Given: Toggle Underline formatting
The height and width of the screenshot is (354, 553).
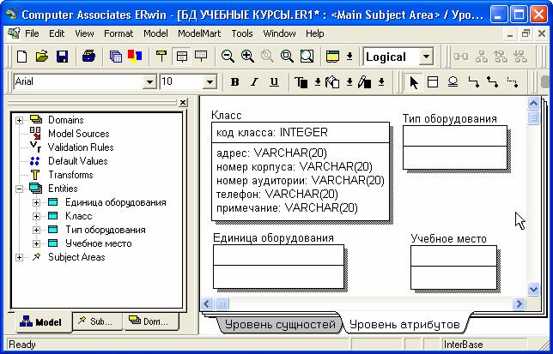Looking at the screenshot, I should pos(274,82).
